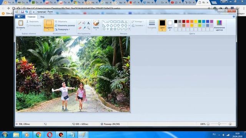
Task: Open the quick access toolbar customize dropdown
Action: 34,12
